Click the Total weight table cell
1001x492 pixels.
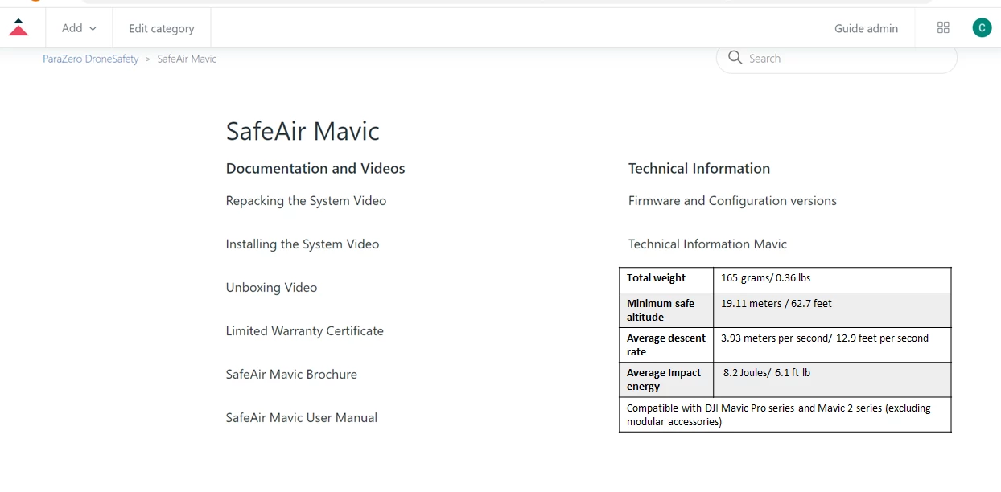tap(666, 280)
